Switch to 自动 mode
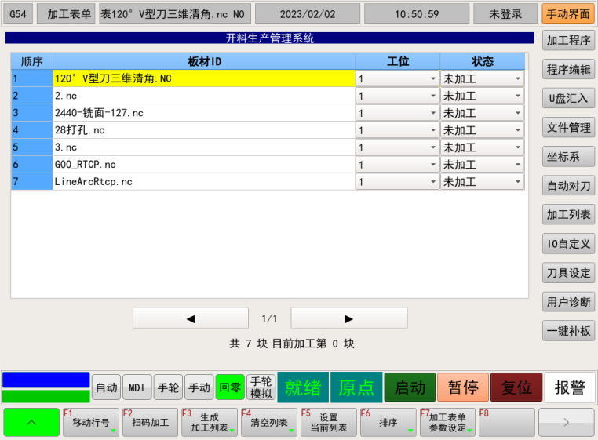The height and width of the screenshot is (440, 598). (x=106, y=387)
